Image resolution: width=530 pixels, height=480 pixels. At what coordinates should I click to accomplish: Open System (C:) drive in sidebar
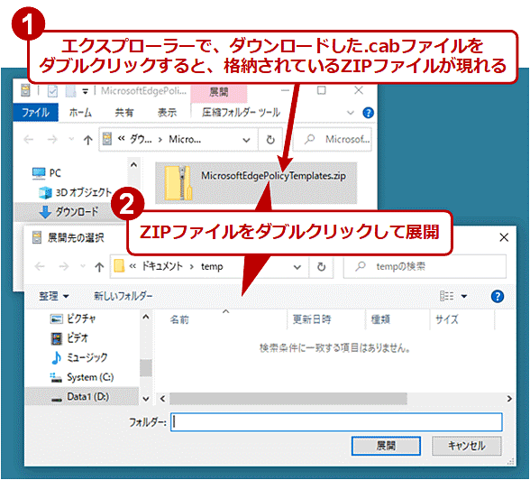(82, 377)
